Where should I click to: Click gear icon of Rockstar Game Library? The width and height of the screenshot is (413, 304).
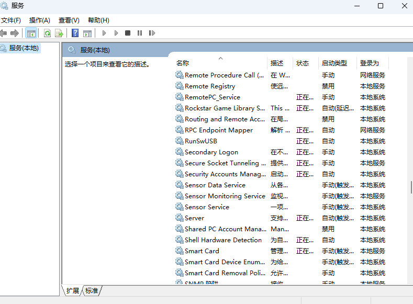(180, 108)
